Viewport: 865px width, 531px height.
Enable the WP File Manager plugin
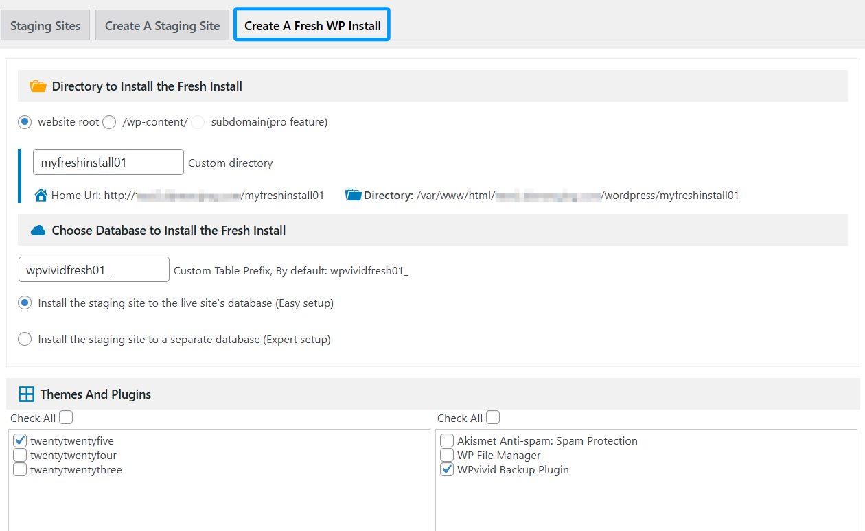(x=447, y=455)
